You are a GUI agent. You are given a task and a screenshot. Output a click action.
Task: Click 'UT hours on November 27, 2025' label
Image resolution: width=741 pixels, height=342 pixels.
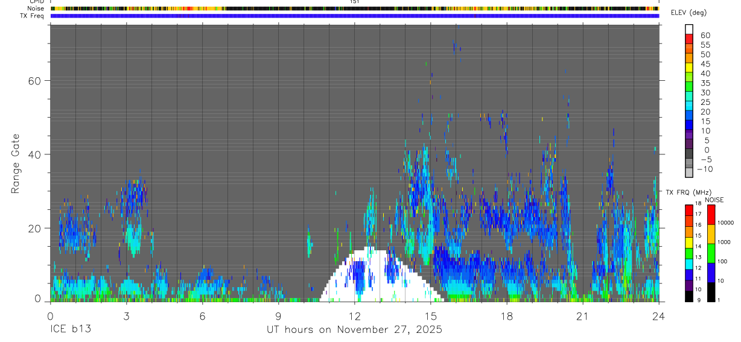[355, 329]
